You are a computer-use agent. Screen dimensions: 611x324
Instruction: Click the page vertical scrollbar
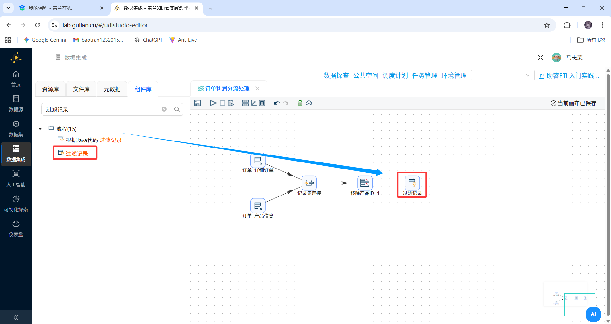point(608,196)
